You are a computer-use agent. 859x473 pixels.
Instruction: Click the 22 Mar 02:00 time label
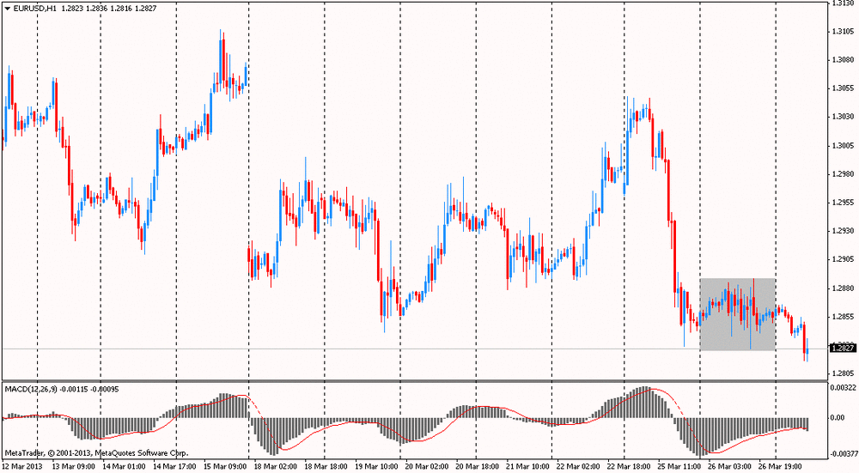[x=577, y=466]
